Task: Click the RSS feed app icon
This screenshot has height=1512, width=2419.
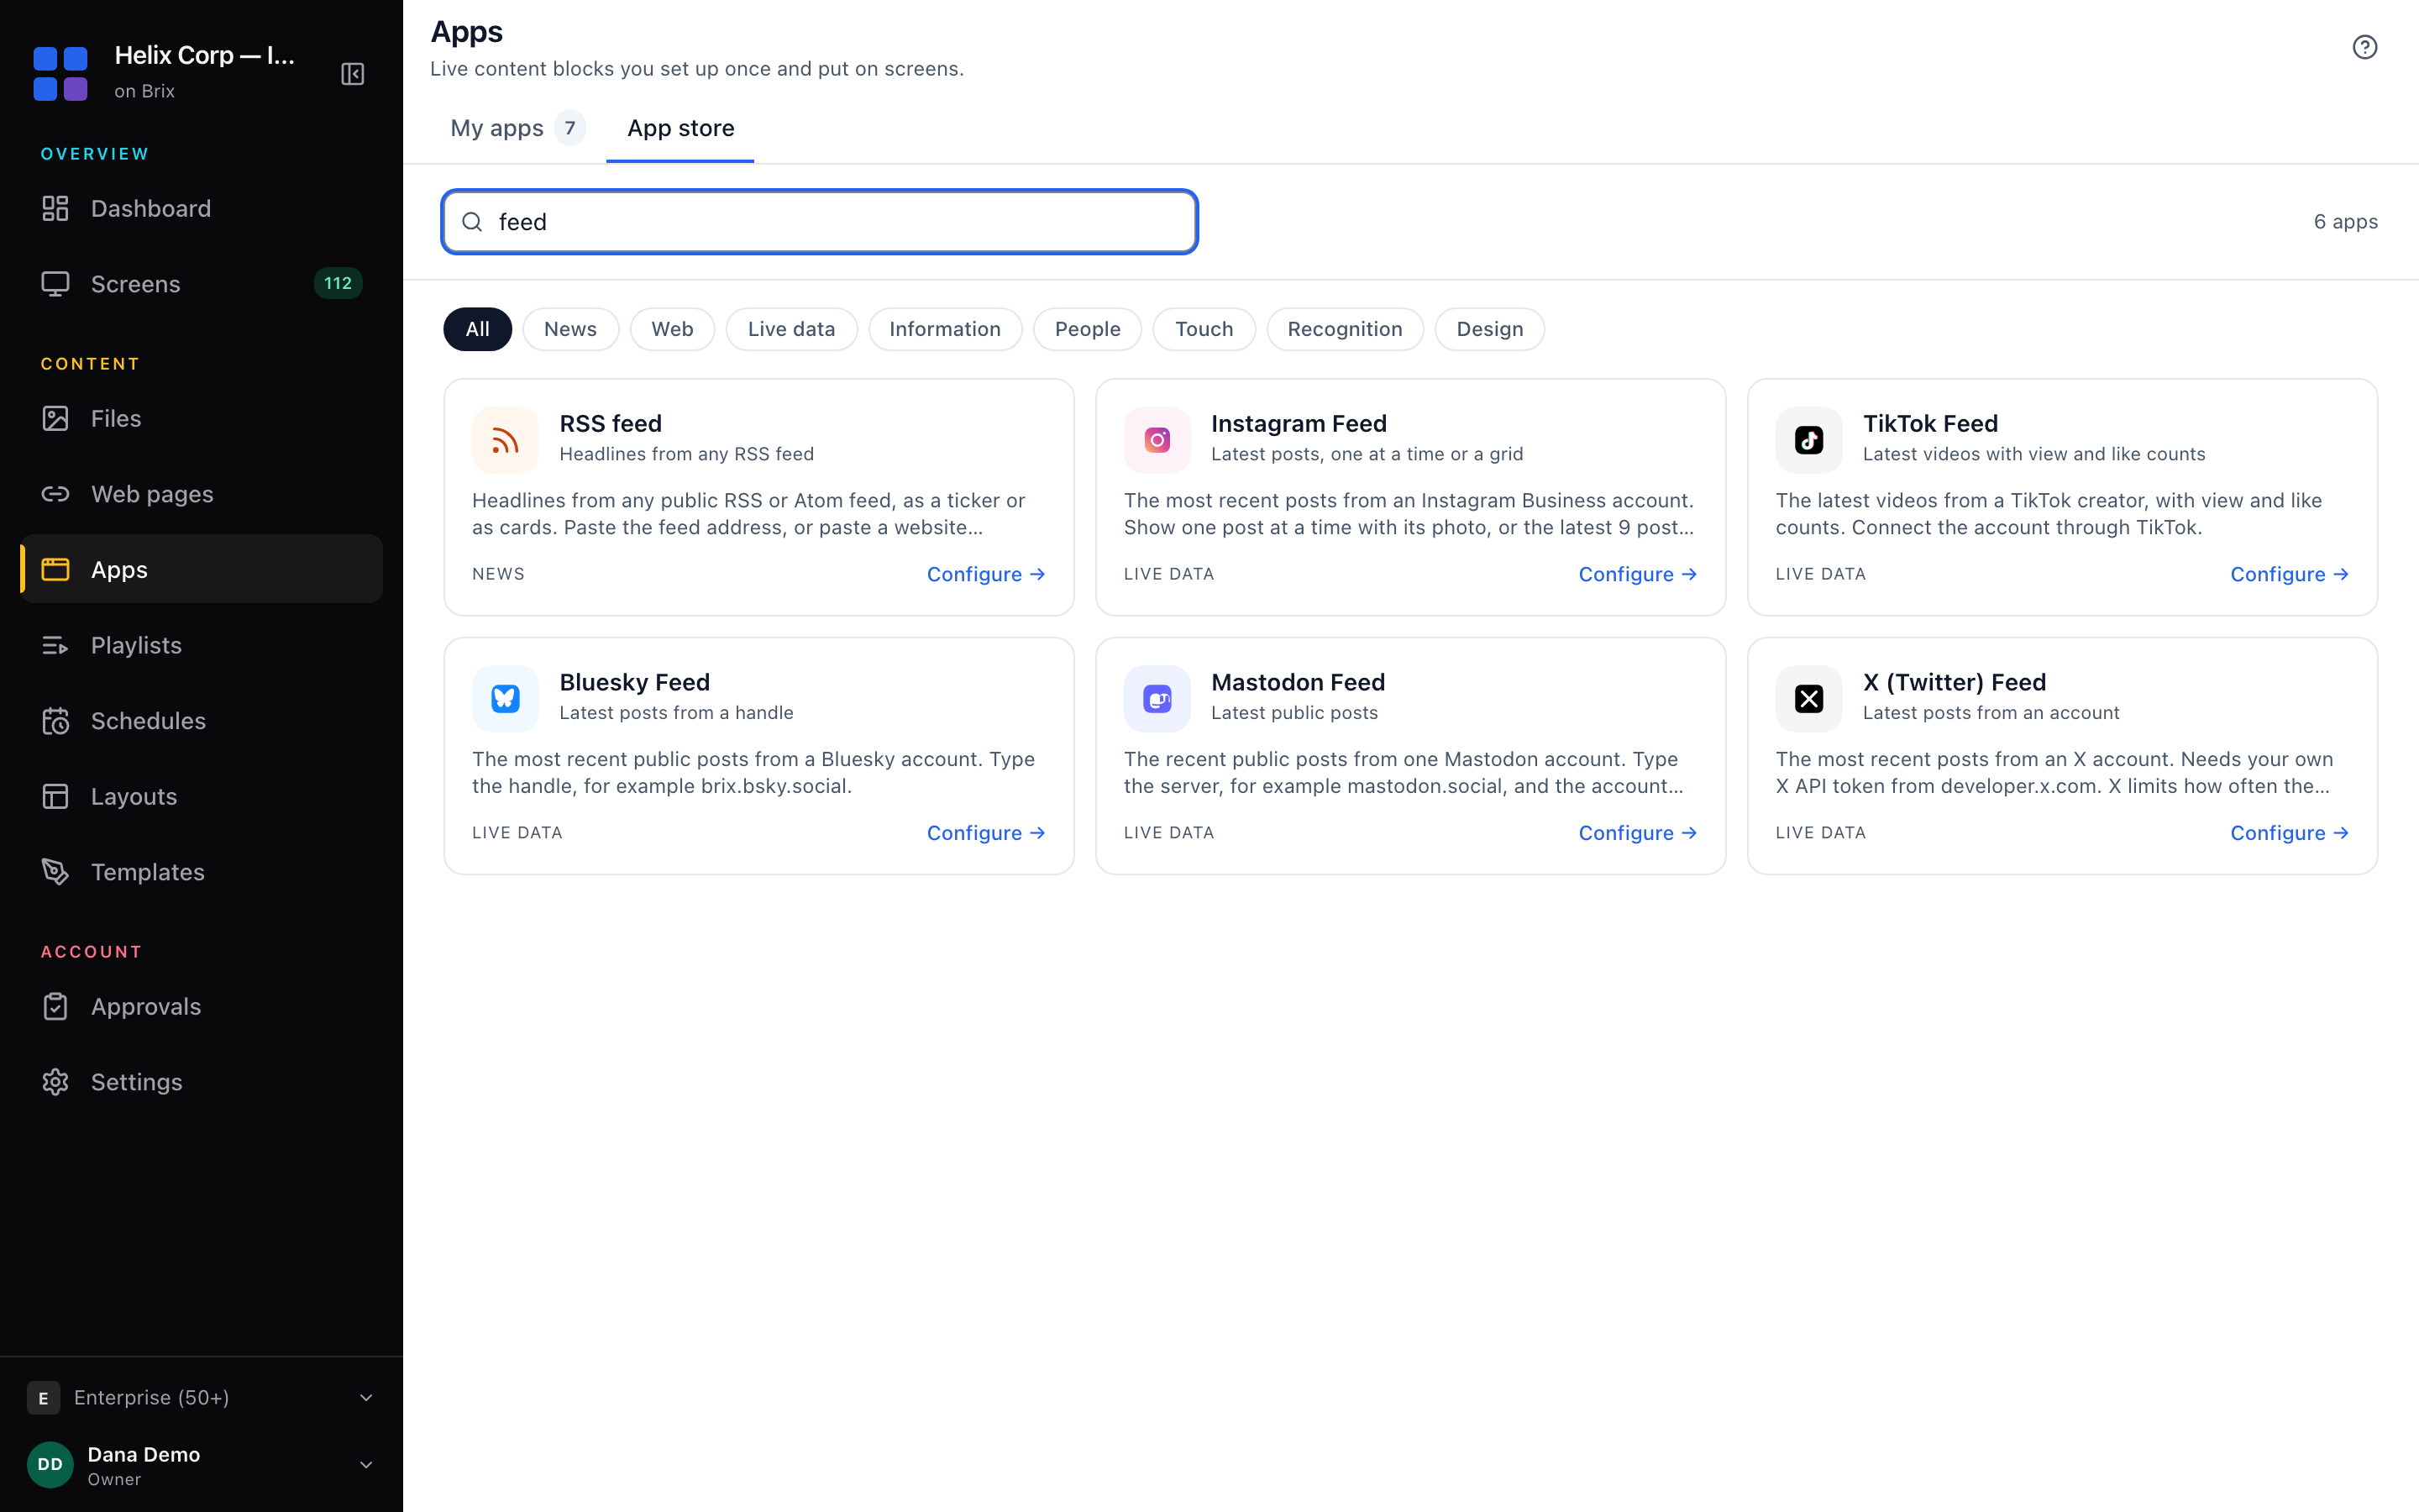Action: (505, 440)
